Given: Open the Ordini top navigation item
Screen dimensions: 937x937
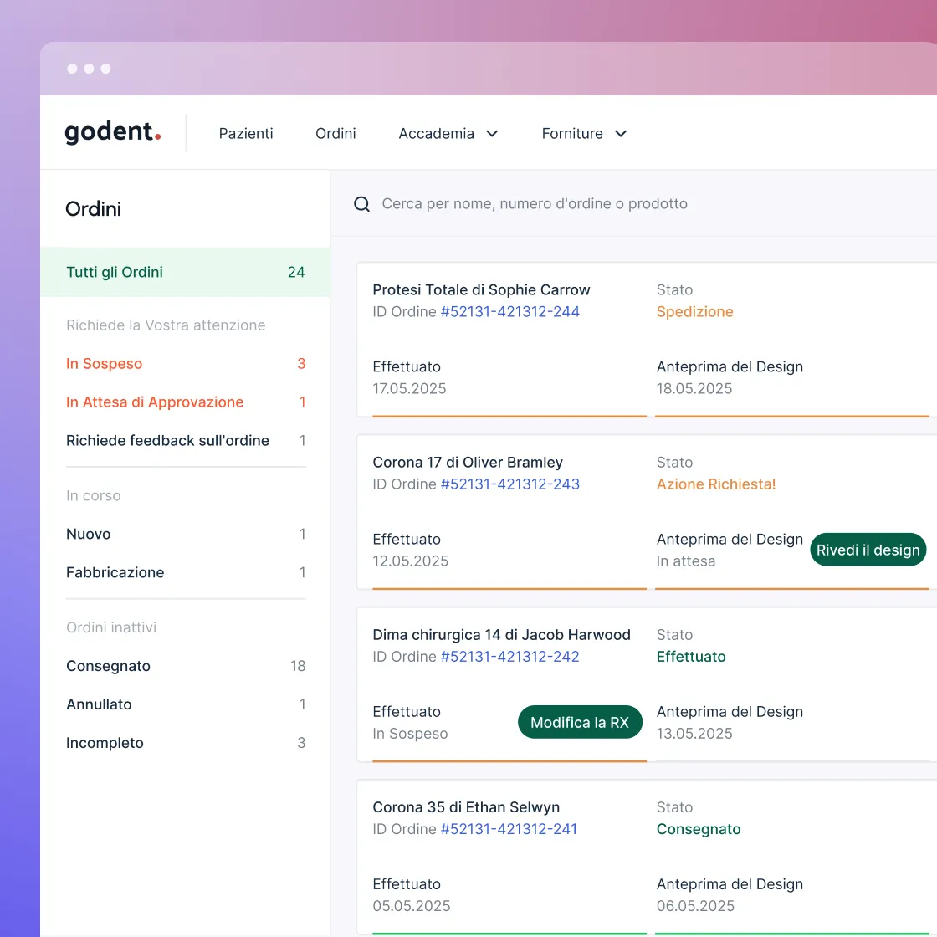Looking at the screenshot, I should point(335,133).
